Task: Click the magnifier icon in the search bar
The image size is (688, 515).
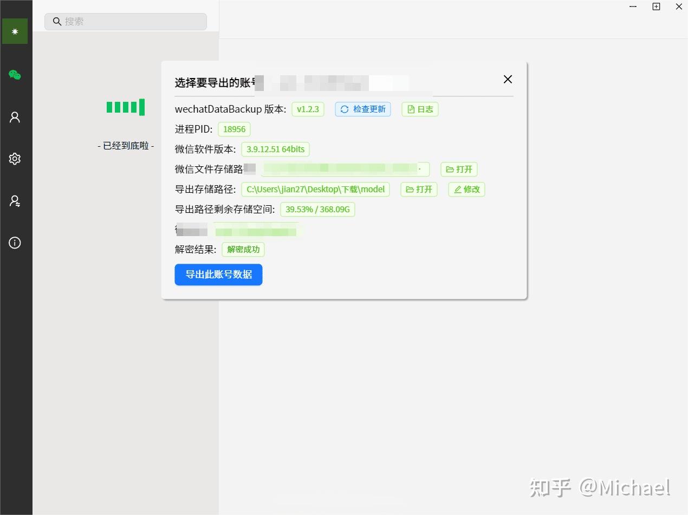Action: click(x=57, y=21)
